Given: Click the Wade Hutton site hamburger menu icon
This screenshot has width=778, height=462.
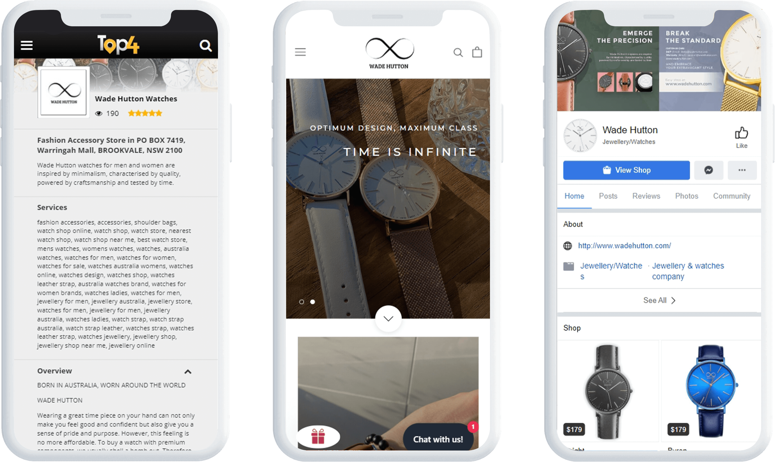Looking at the screenshot, I should coord(301,52).
